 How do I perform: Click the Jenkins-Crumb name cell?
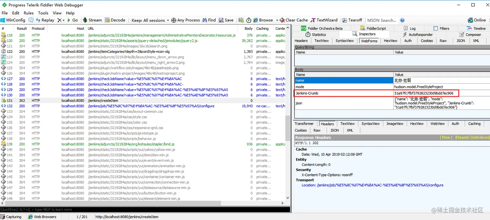tap(344, 93)
